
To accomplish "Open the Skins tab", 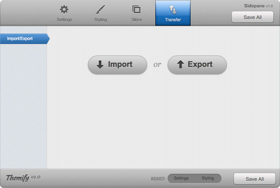I will [137, 13].
